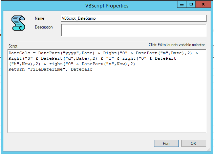
Task: Focus the Name field VBScript_DateStamp
Action: click(134, 18)
